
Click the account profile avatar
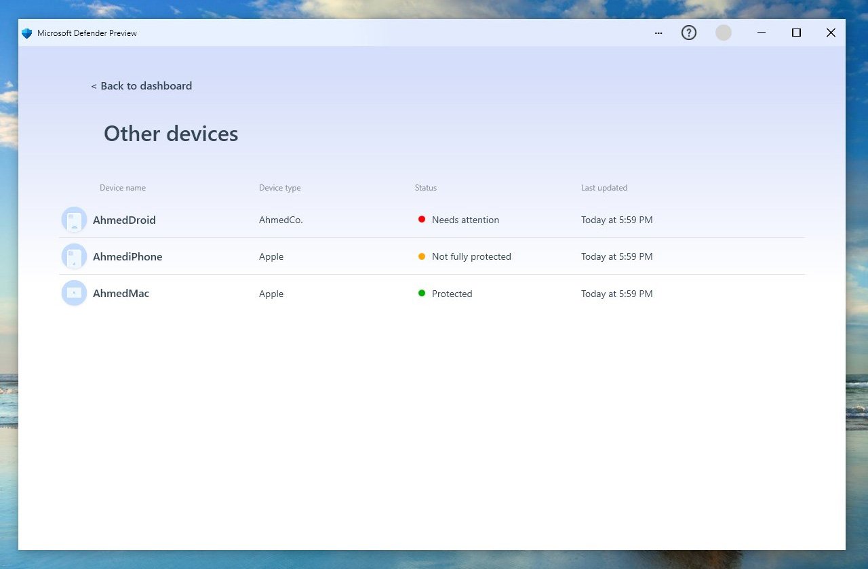pos(724,33)
